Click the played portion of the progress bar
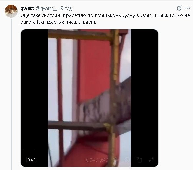 tap(29, 150)
